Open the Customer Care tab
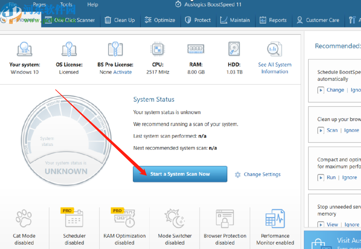The width and height of the screenshot is (361, 249). pyautogui.click(x=318, y=20)
